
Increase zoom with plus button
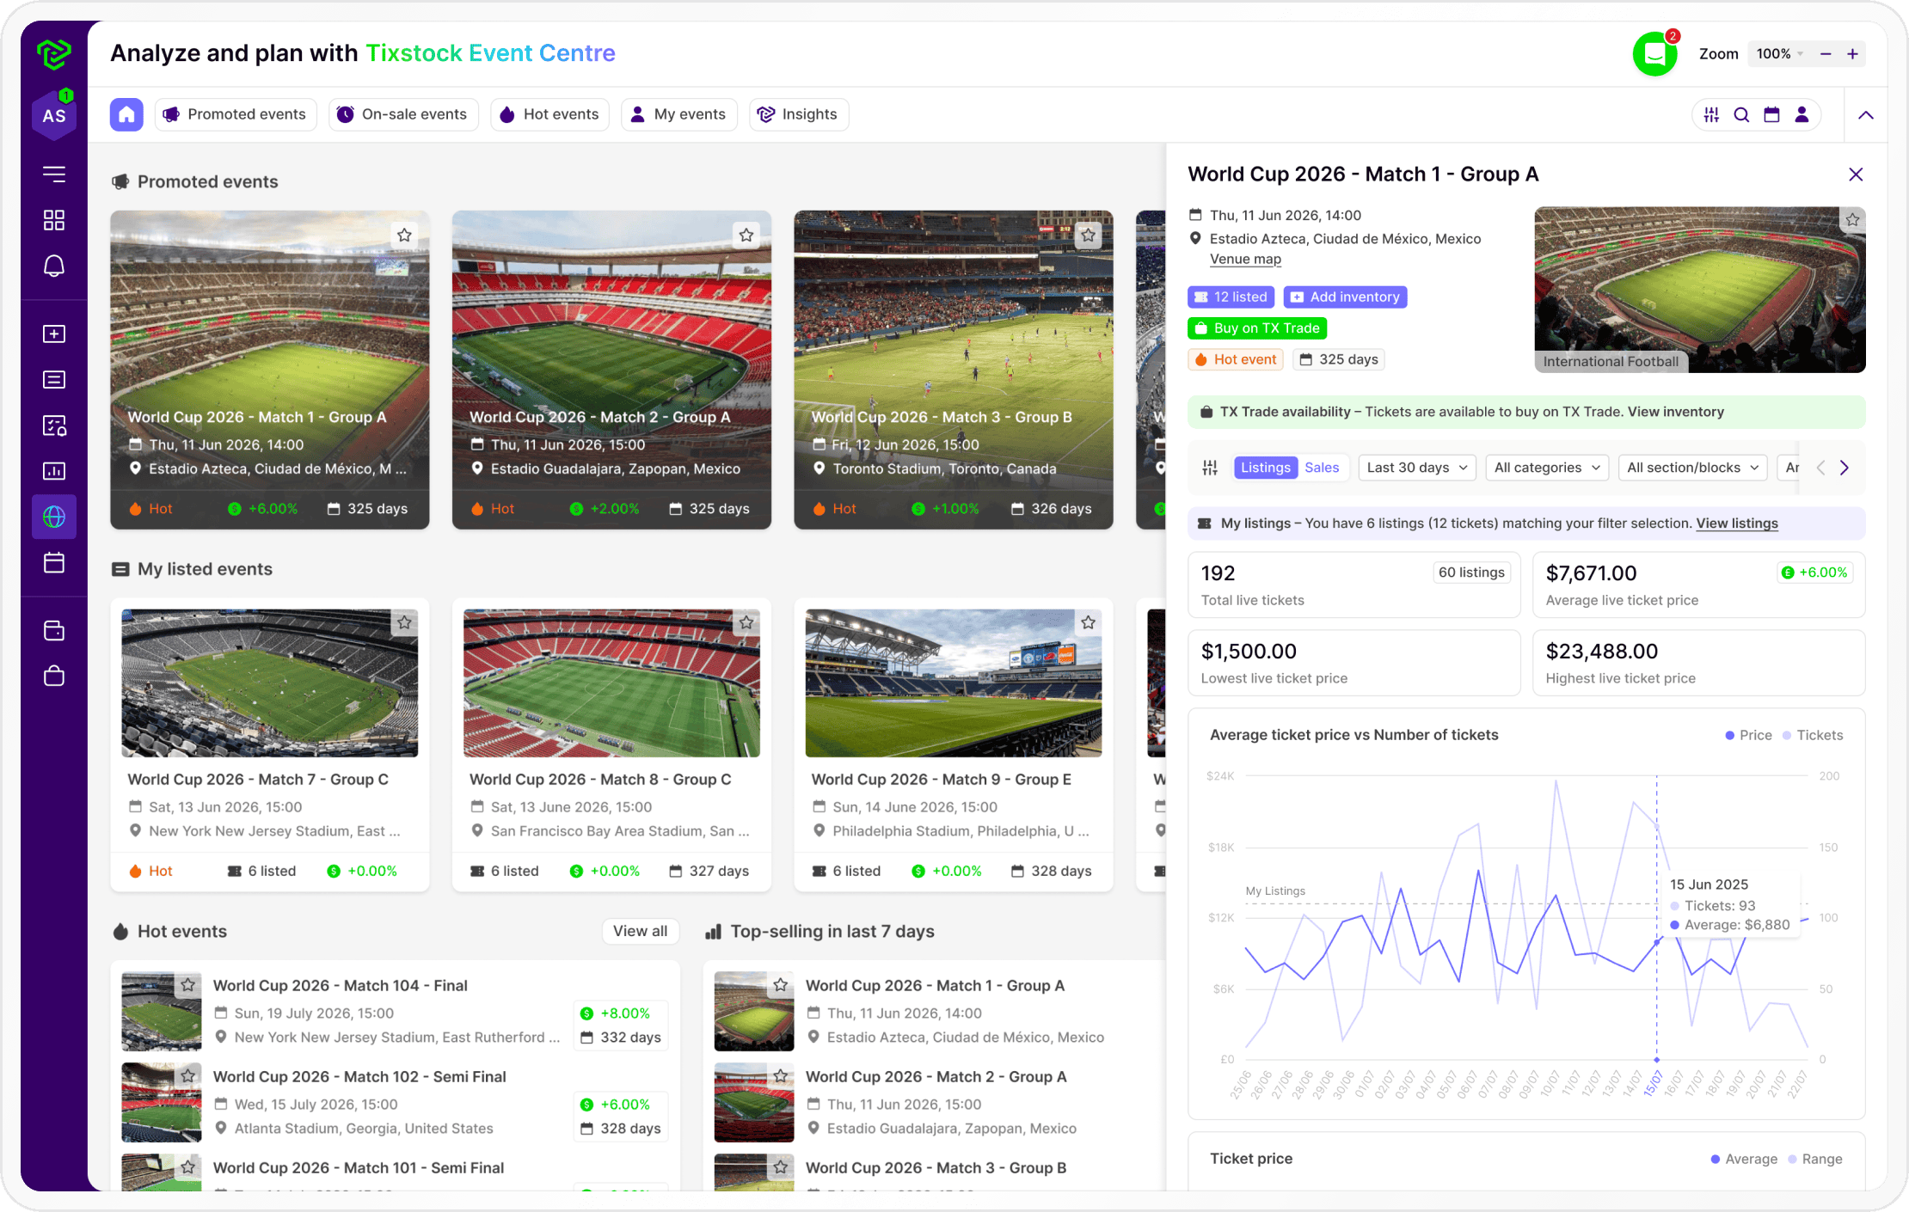point(1853,54)
